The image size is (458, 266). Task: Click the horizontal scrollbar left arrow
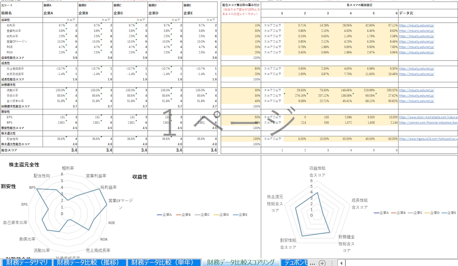click(341, 263)
